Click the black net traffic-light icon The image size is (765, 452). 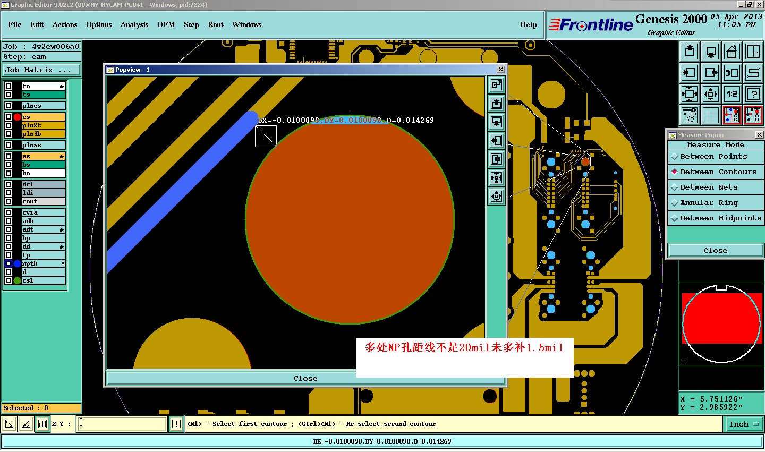(753, 115)
